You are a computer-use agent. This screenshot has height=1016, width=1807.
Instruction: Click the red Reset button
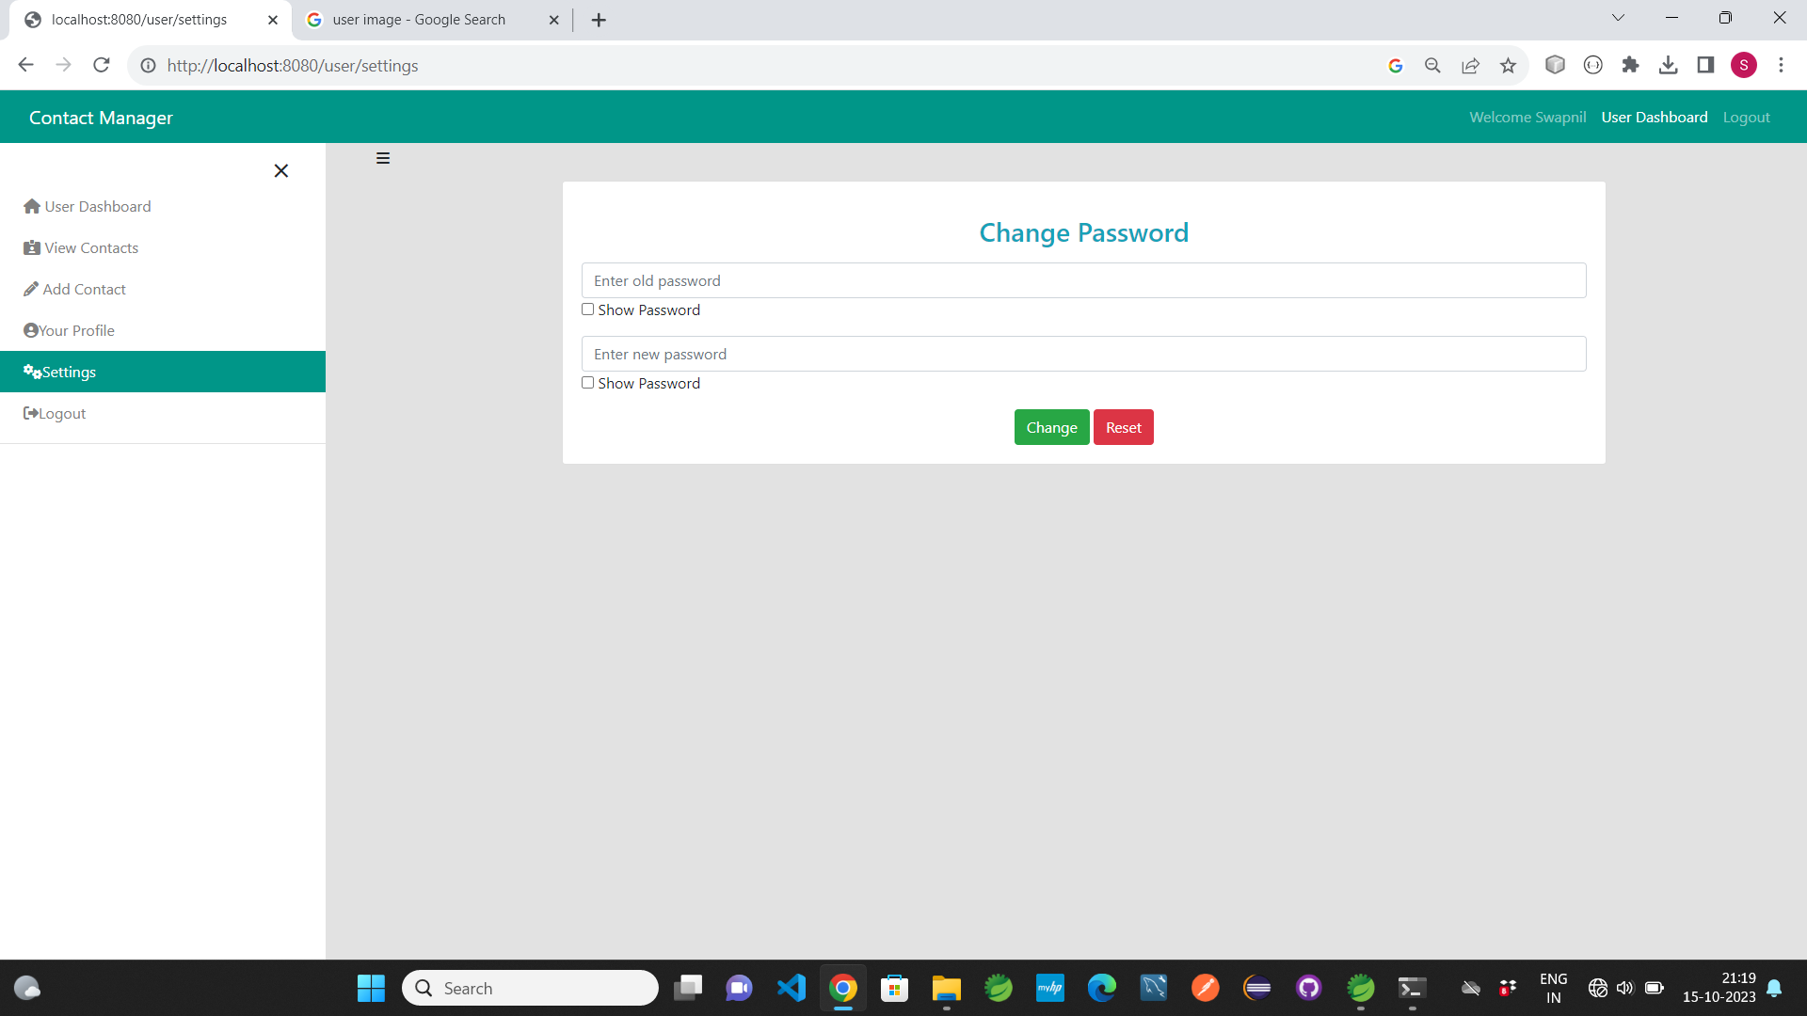point(1123,427)
